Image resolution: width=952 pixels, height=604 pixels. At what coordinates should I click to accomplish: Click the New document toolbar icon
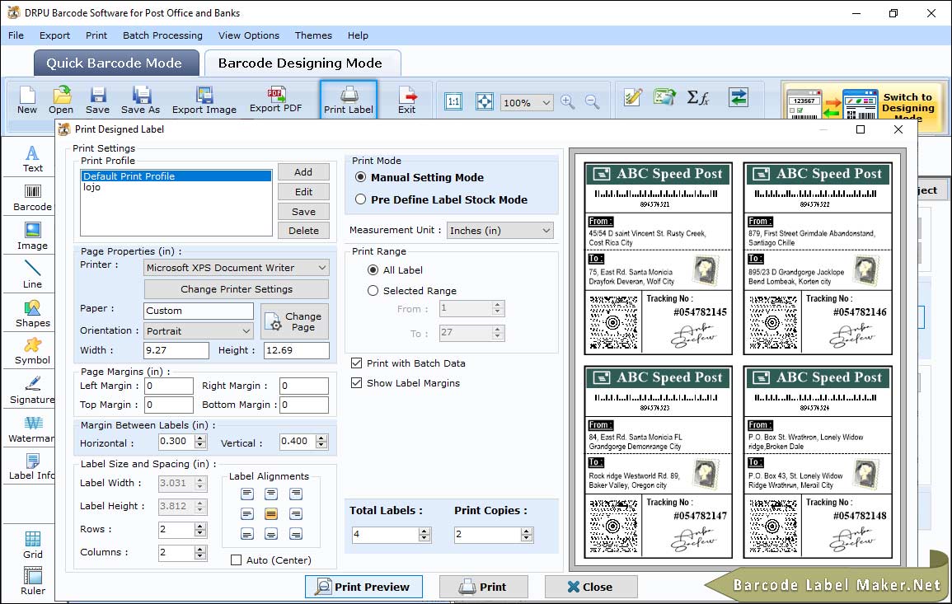tap(26, 101)
